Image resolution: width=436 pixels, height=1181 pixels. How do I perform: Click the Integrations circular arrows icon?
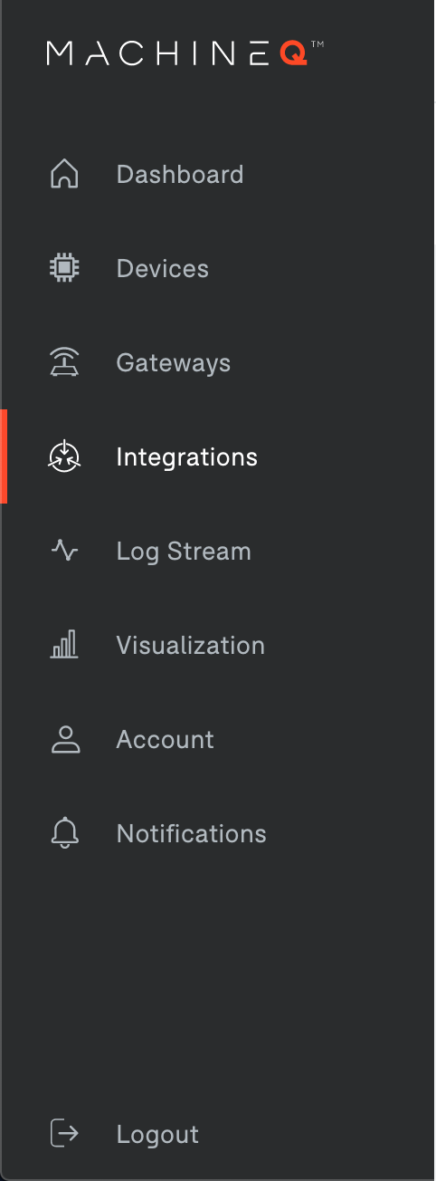(x=64, y=456)
